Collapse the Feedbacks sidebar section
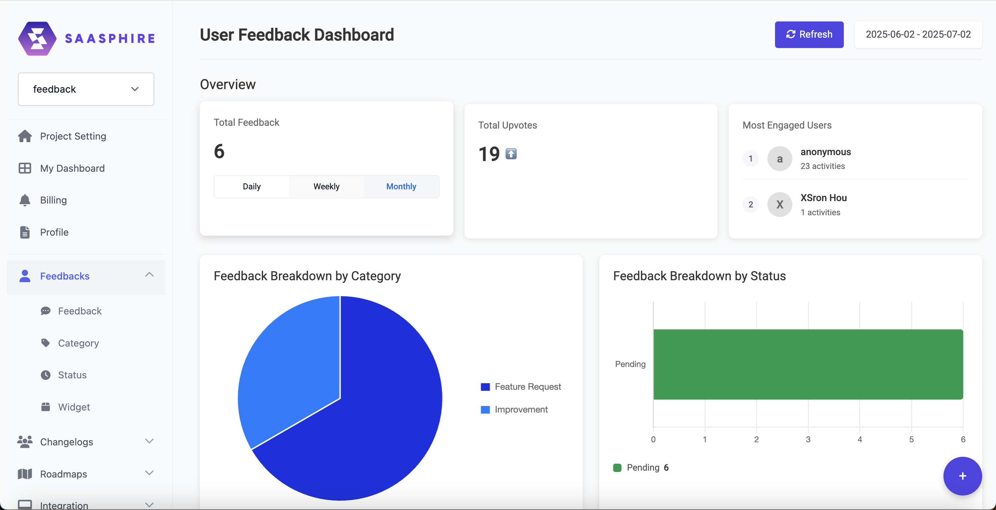This screenshot has width=996, height=510. pos(149,275)
